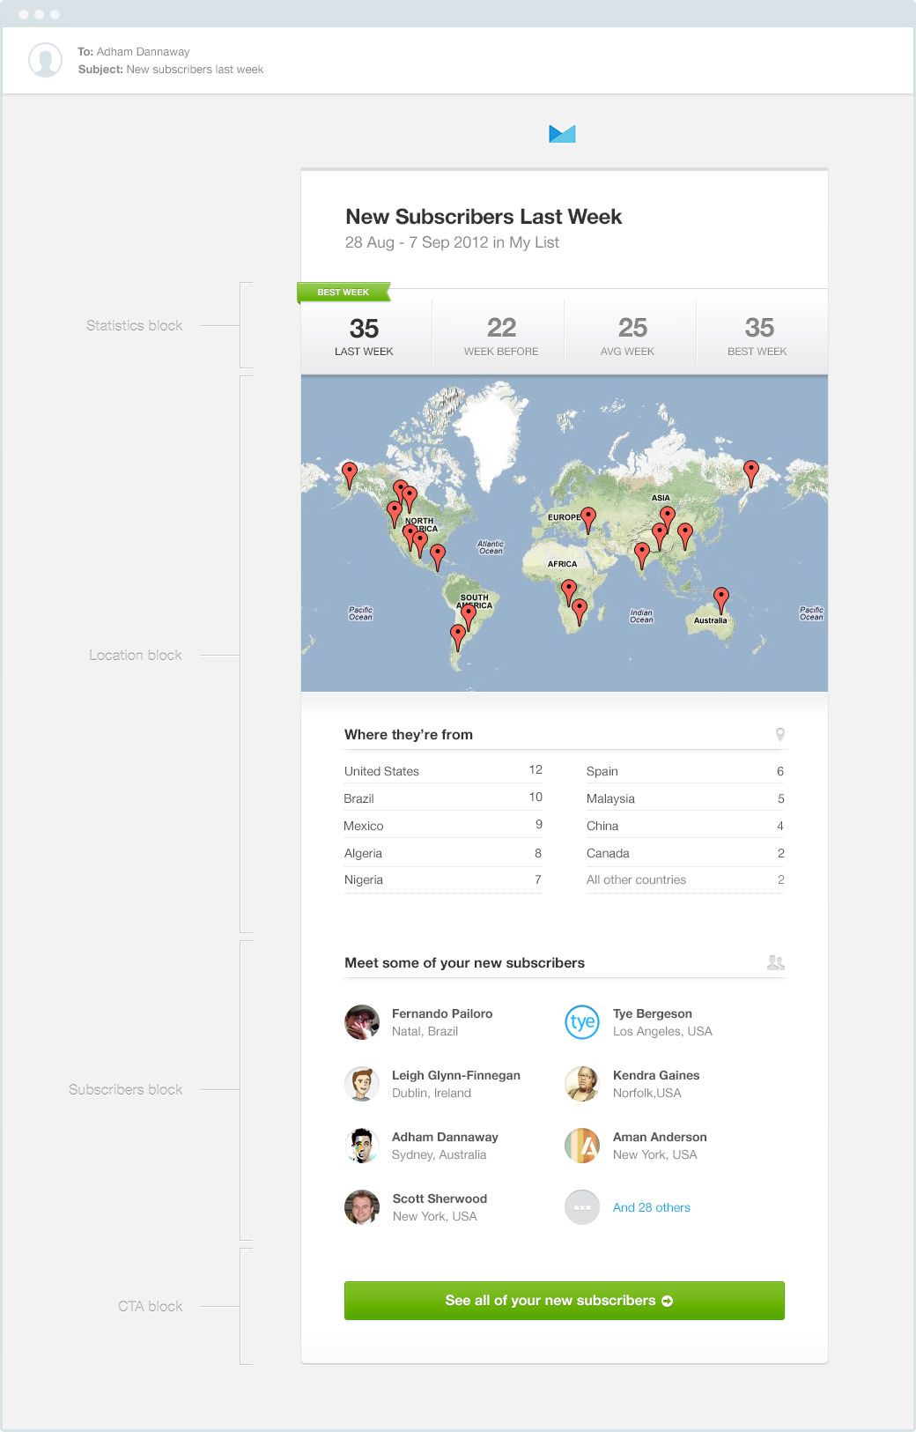Click the To: Adham Dannaway recipient line
The width and height of the screenshot is (916, 1432).
pos(134,52)
